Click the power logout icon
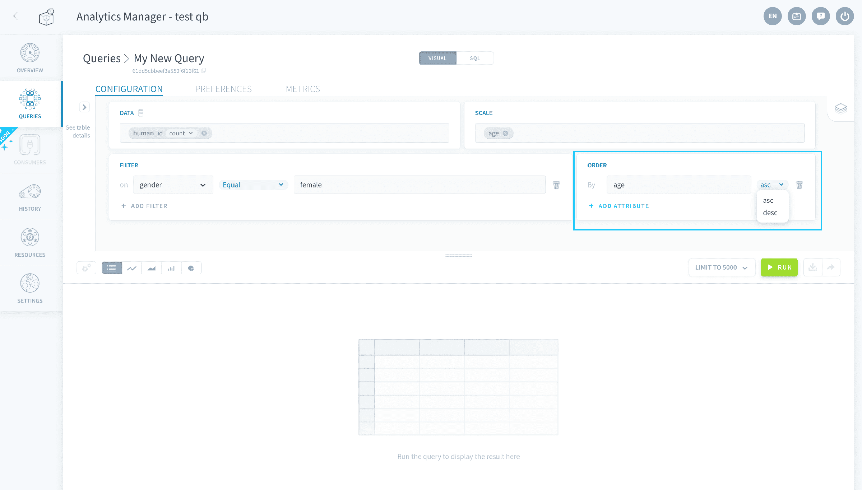 (x=845, y=16)
